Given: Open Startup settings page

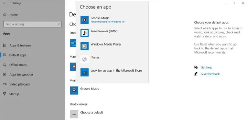Looking at the screenshot, I should (x=14, y=94).
